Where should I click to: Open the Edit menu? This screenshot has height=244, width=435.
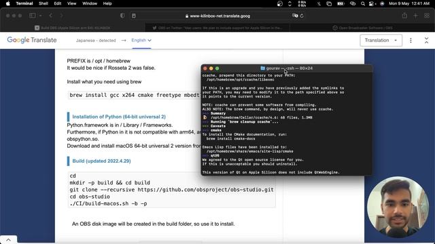(x=58, y=3)
